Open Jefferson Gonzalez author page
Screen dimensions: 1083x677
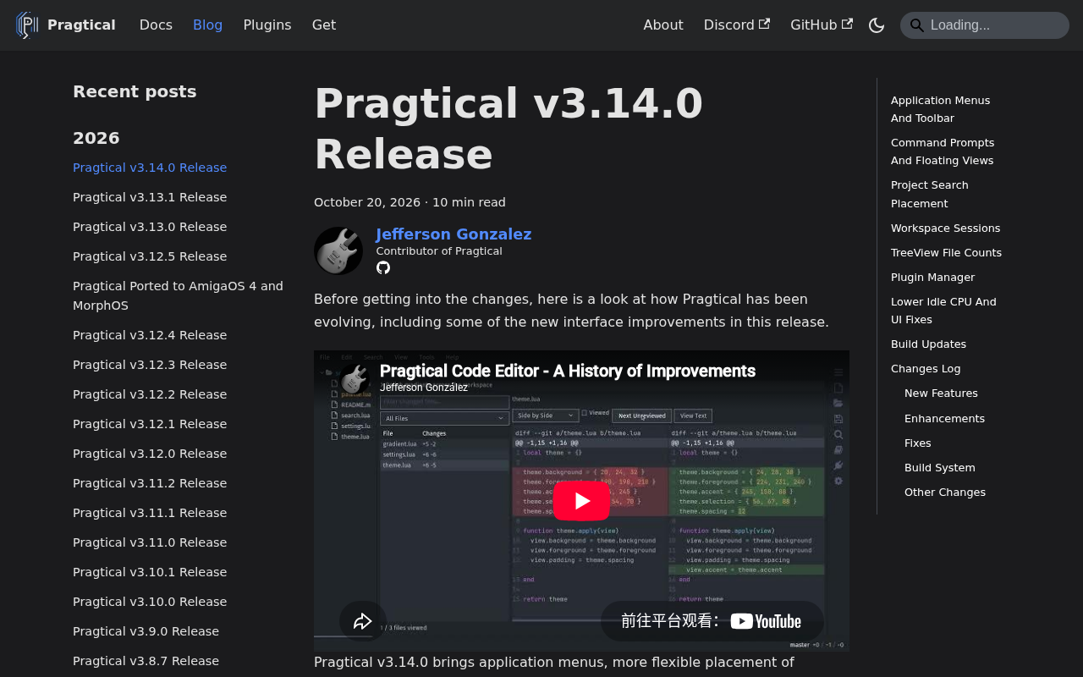(454, 234)
